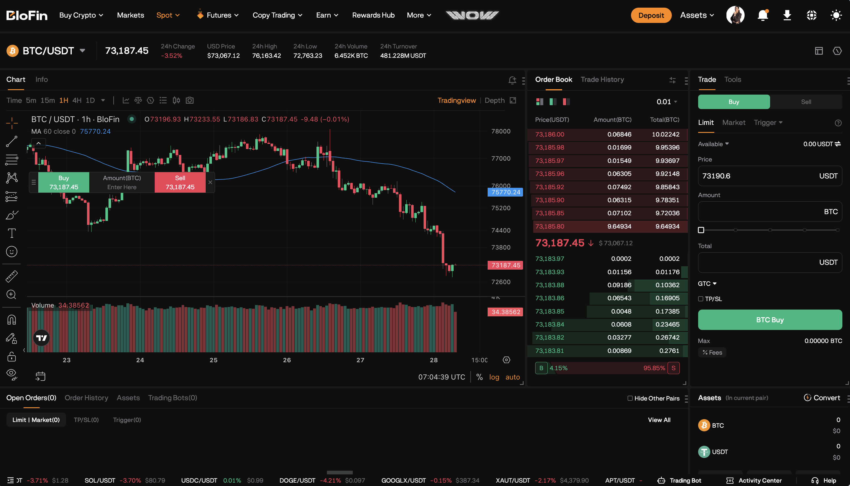Open the forecasting and measurement tools
The height and width of the screenshot is (486, 850).
pyautogui.click(x=12, y=196)
